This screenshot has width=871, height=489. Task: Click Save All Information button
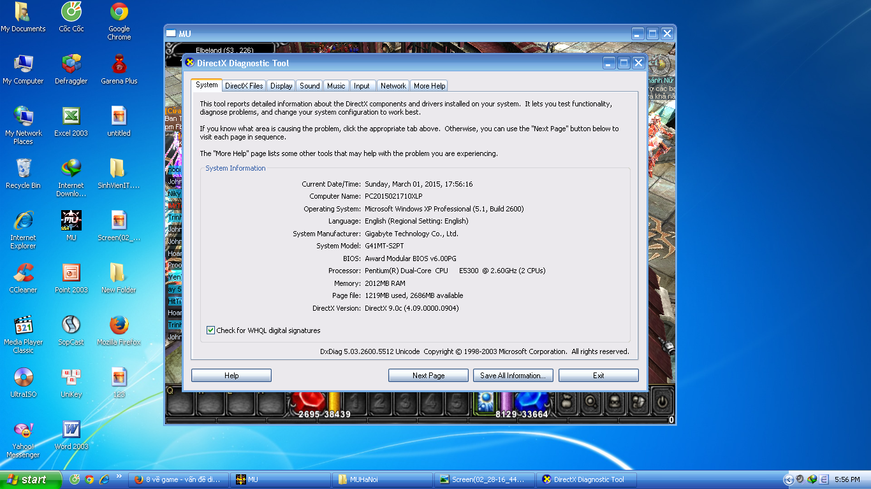(x=513, y=376)
